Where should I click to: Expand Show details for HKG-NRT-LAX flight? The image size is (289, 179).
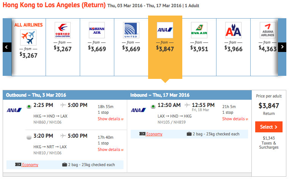point(111,149)
